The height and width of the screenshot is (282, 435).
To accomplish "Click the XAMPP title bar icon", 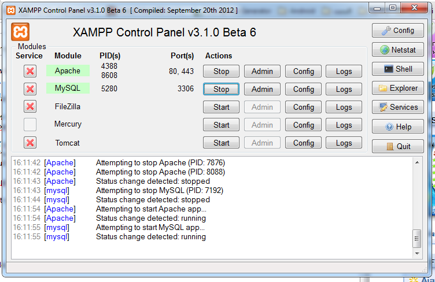I will tap(11, 10).
